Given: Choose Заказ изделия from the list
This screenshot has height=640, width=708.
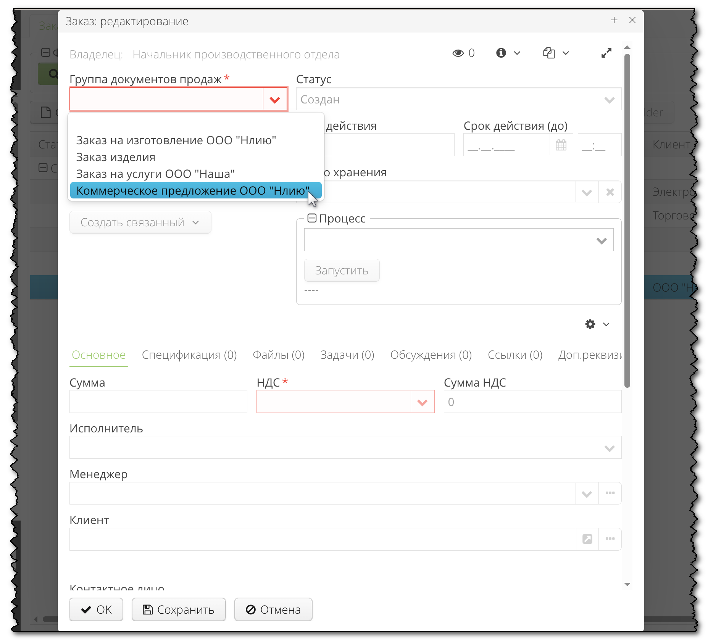Looking at the screenshot, I should click(x=116, y=157).
